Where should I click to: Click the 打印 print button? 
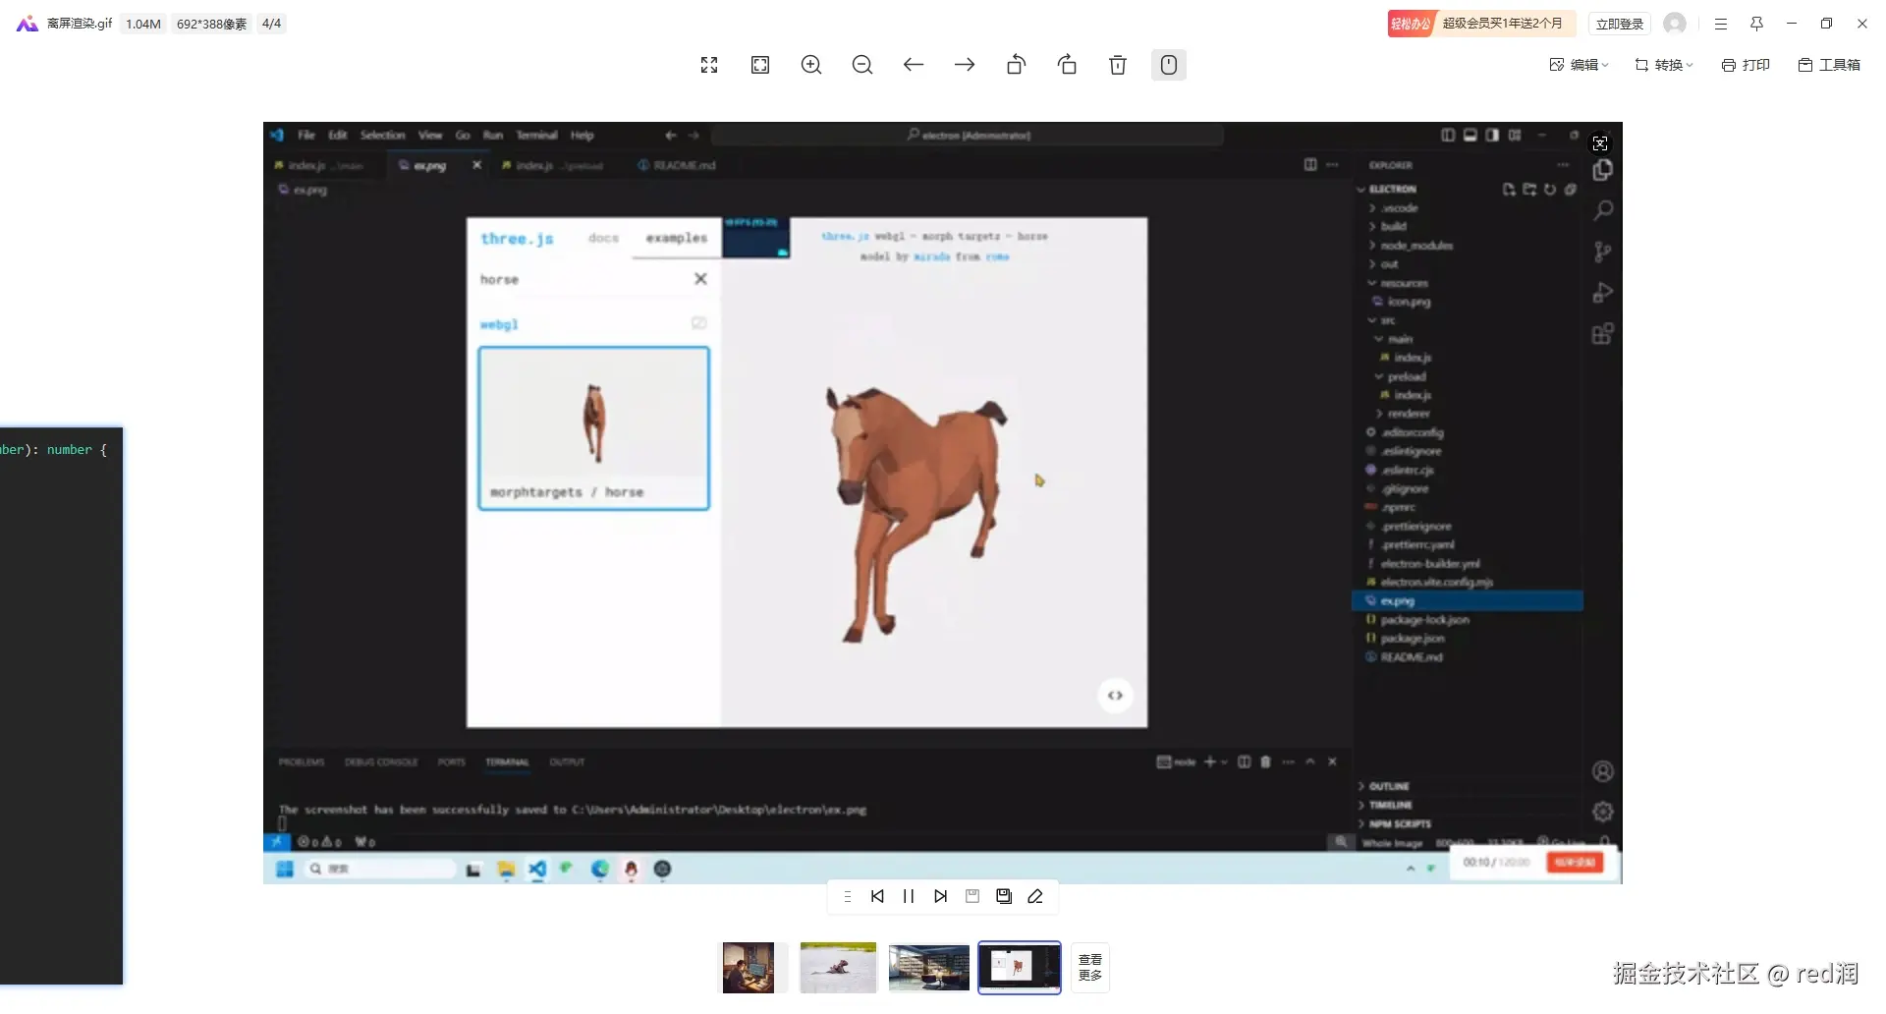pos(1746,65)
